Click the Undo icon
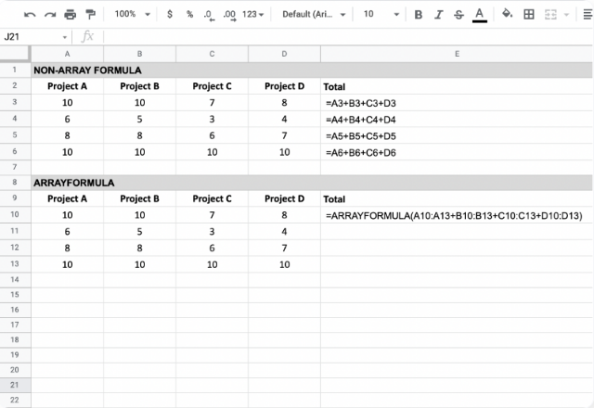 (30, 15)
